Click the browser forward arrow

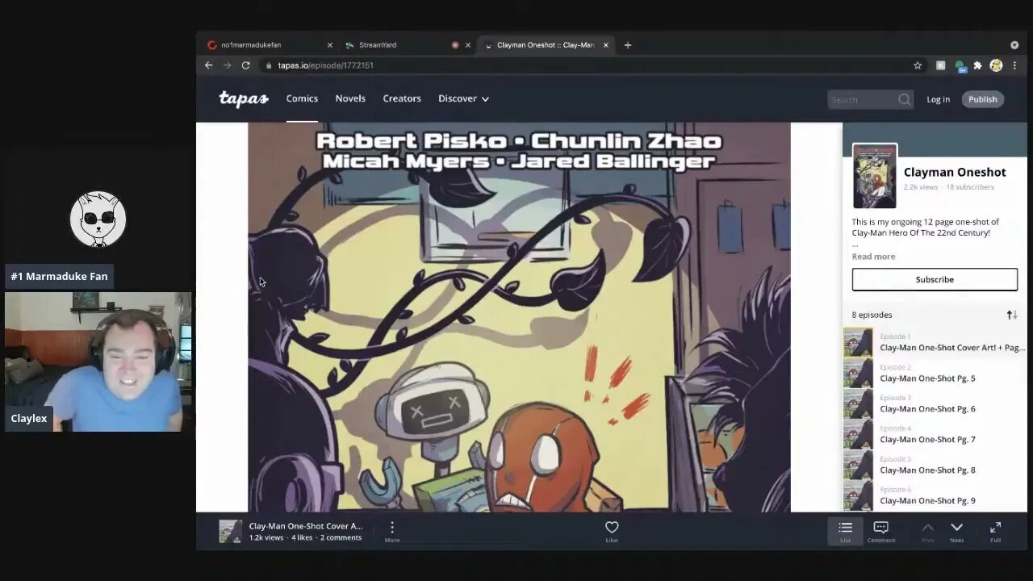click(227, 65)
